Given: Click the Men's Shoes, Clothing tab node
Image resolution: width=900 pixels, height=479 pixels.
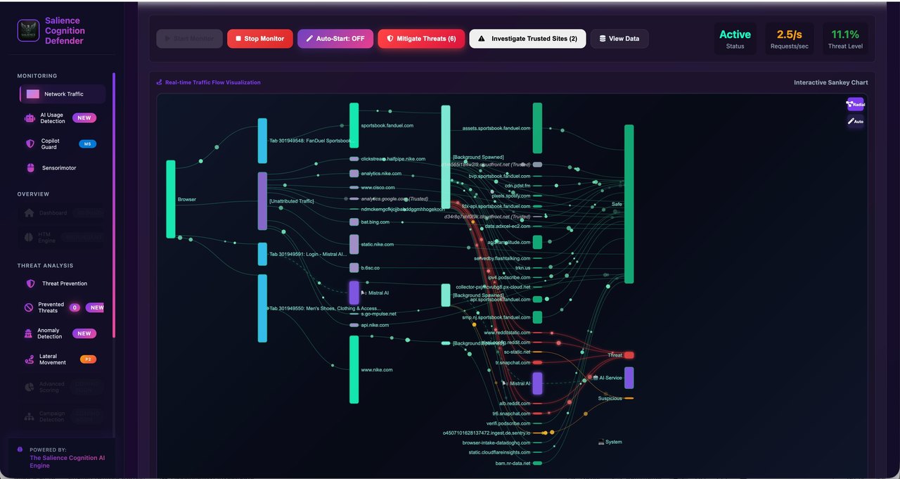Looking at the screenshot, I should coord(262,308).
